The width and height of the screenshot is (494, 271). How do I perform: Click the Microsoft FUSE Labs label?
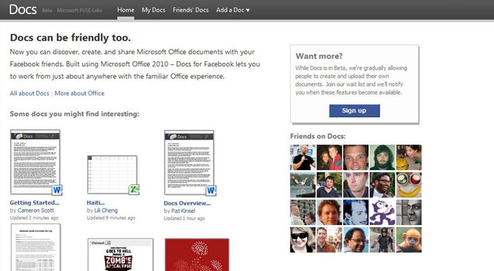coord(80,10)
